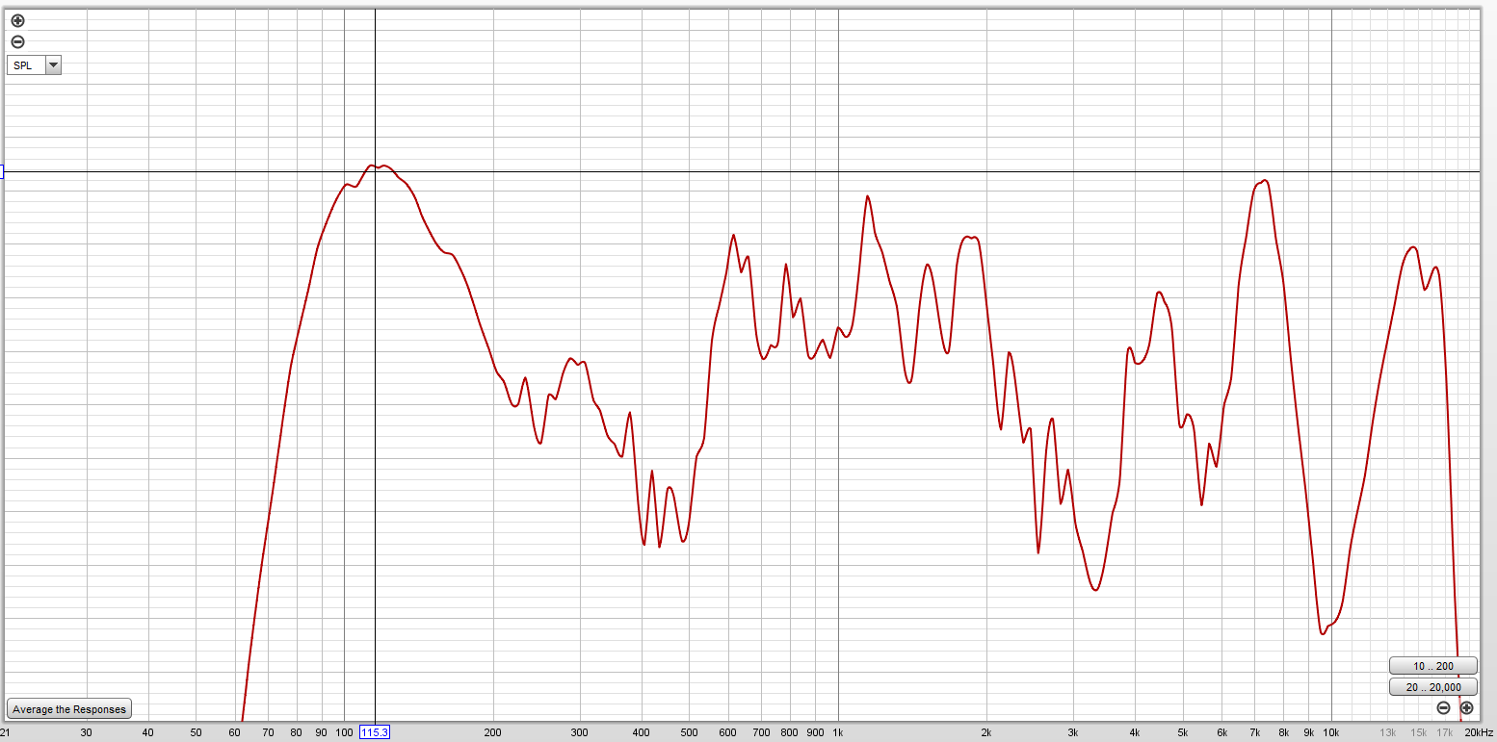Click the 20kHz axis label
The image size is (1497, 742).
(x=1479, y=733)
